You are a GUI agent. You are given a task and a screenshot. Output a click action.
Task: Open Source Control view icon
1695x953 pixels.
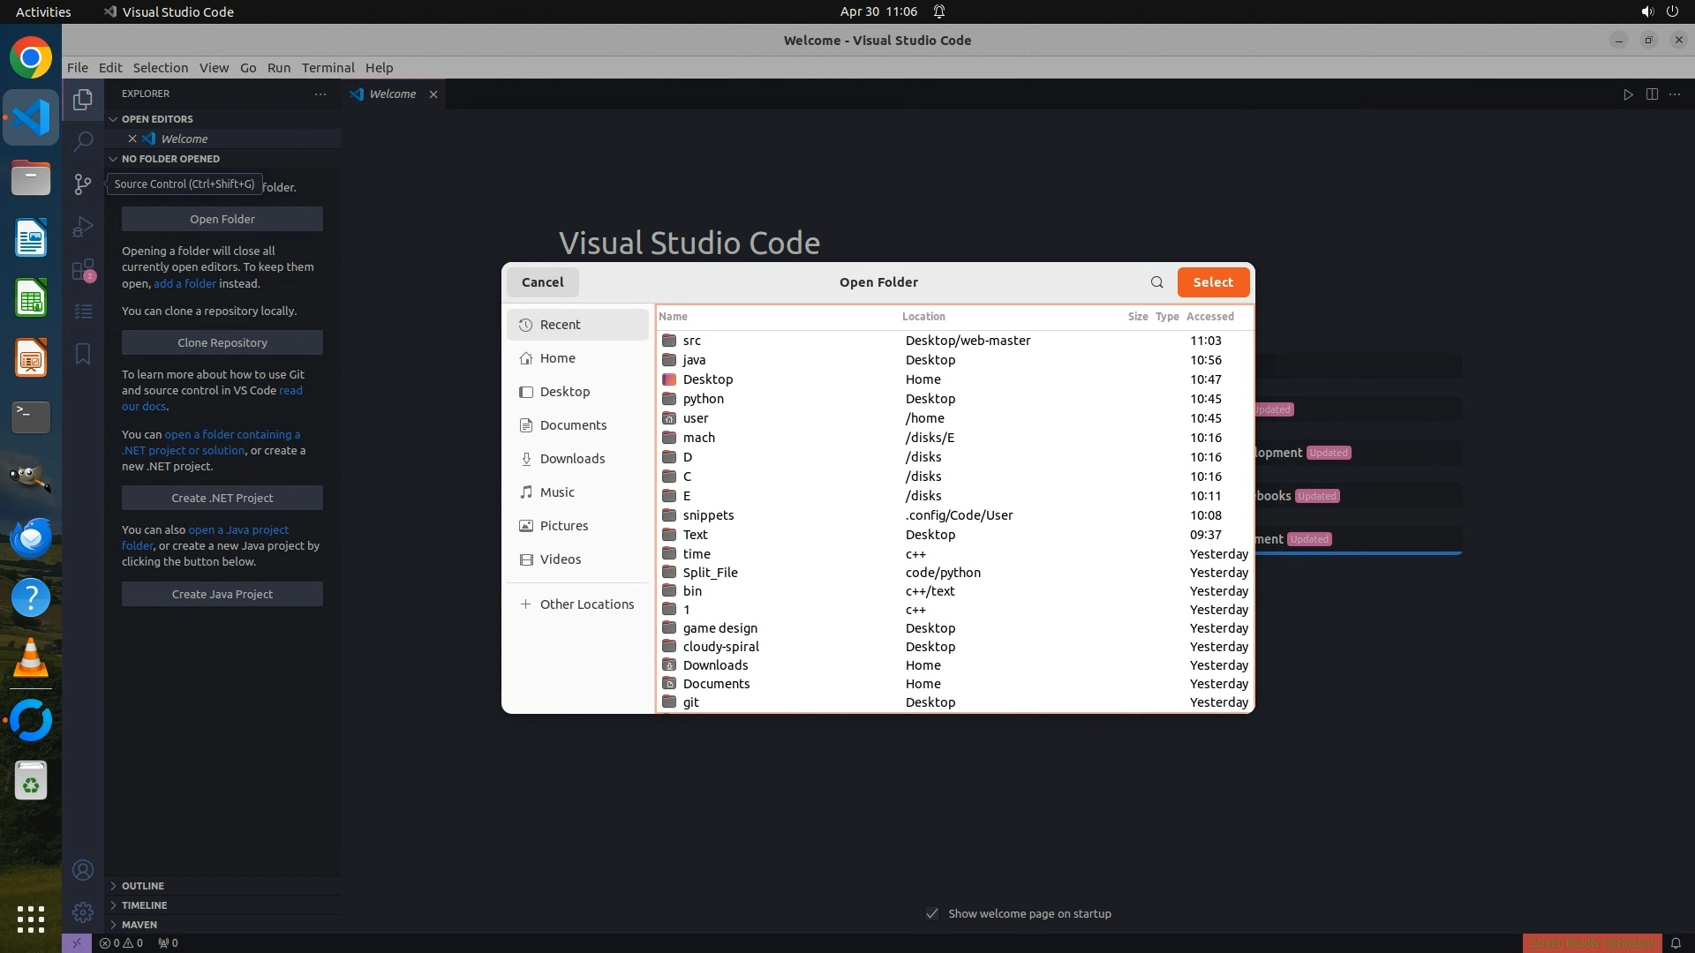(x=83, y=184)
